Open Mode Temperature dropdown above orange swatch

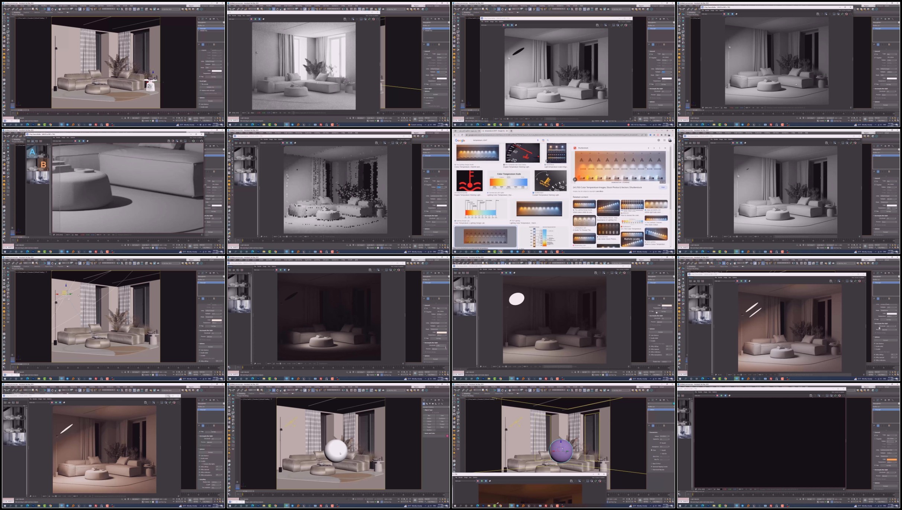tap(889, 456)
